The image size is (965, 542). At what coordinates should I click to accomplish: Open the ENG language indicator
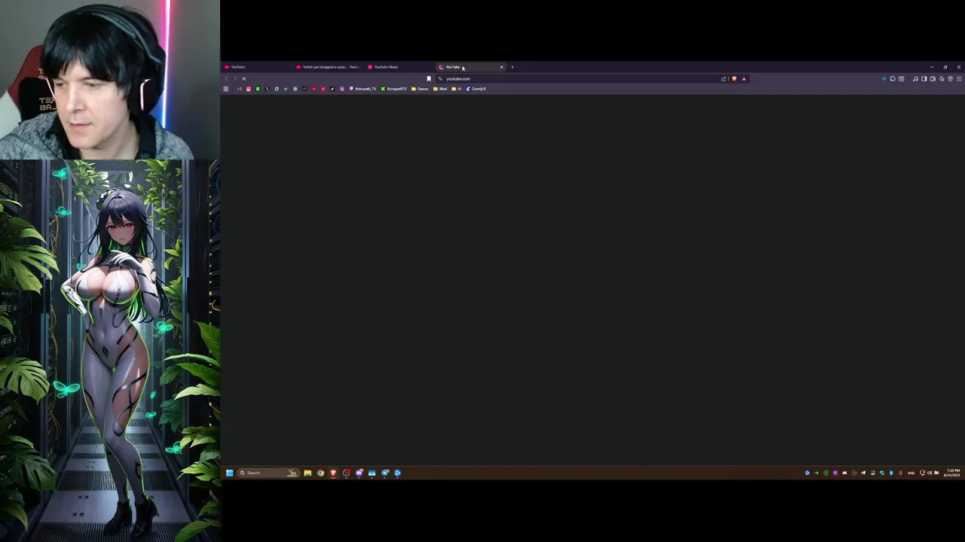coord(911,473)
